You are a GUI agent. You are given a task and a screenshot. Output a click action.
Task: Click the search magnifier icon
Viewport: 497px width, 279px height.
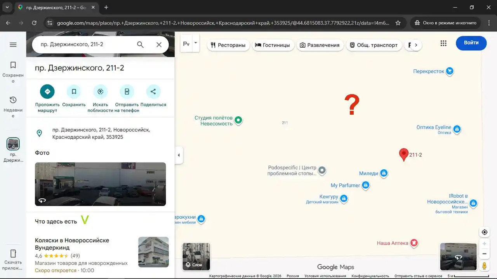click(140, 45)
